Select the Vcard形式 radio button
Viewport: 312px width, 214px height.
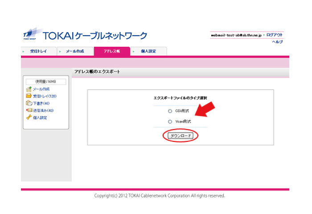coord(170,121)
